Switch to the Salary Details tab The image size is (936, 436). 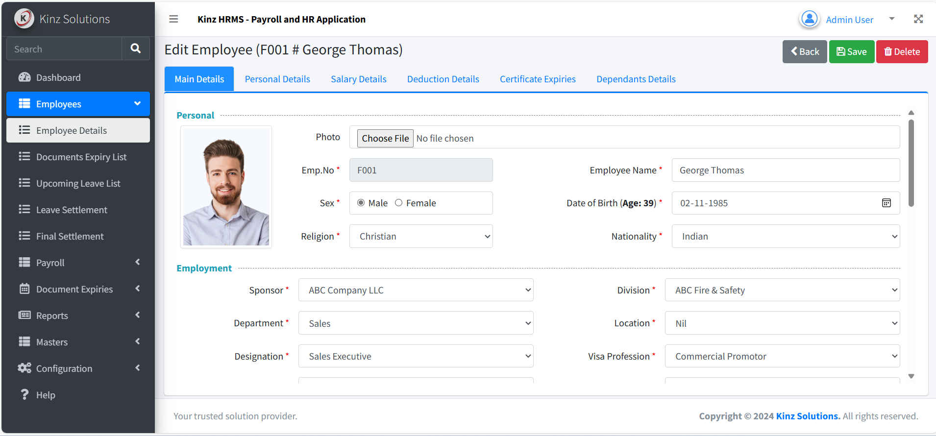359,79
